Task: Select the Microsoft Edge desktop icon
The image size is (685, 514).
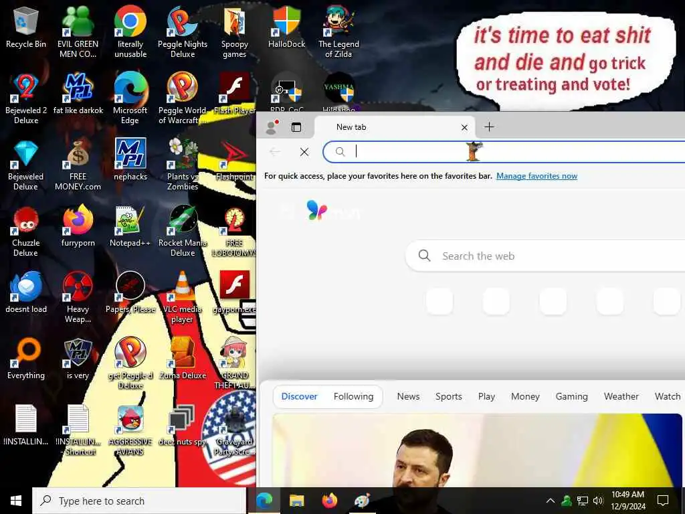Action: pos(130,99)
